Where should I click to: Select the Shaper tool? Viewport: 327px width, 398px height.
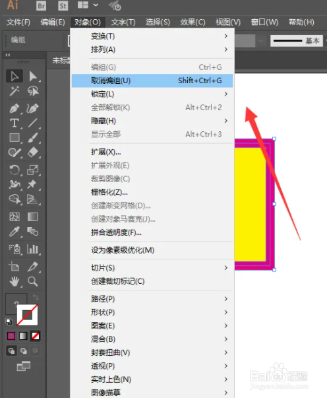(x=15, y=152)
